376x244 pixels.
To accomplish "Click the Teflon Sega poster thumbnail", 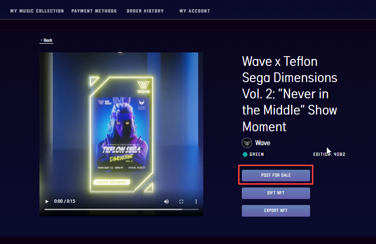I will click(122, 133).
